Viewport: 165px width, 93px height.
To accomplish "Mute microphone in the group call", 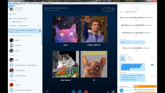I will pos(73,92).
